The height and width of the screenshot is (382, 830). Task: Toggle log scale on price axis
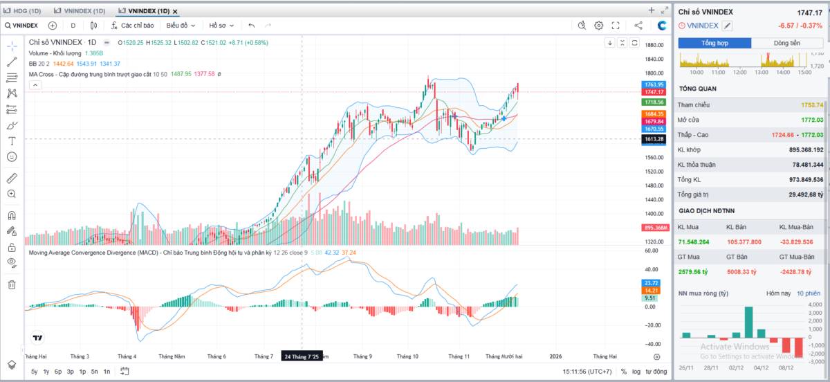pos(636,372)
